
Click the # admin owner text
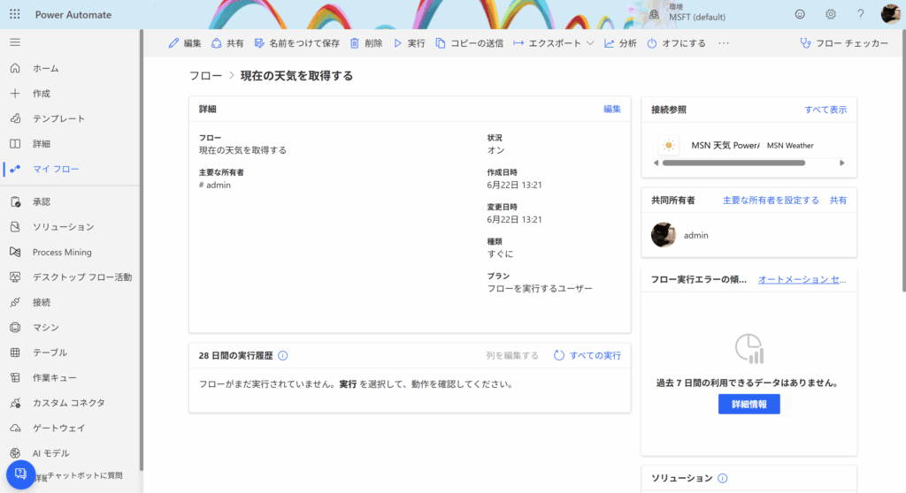(x=215, y=186)
